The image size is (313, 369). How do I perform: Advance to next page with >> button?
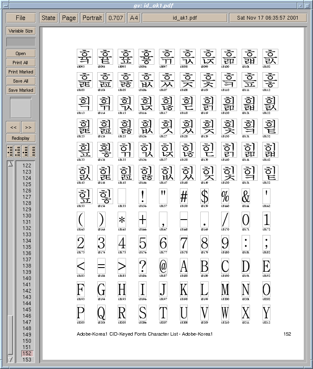tap(28, 127)
